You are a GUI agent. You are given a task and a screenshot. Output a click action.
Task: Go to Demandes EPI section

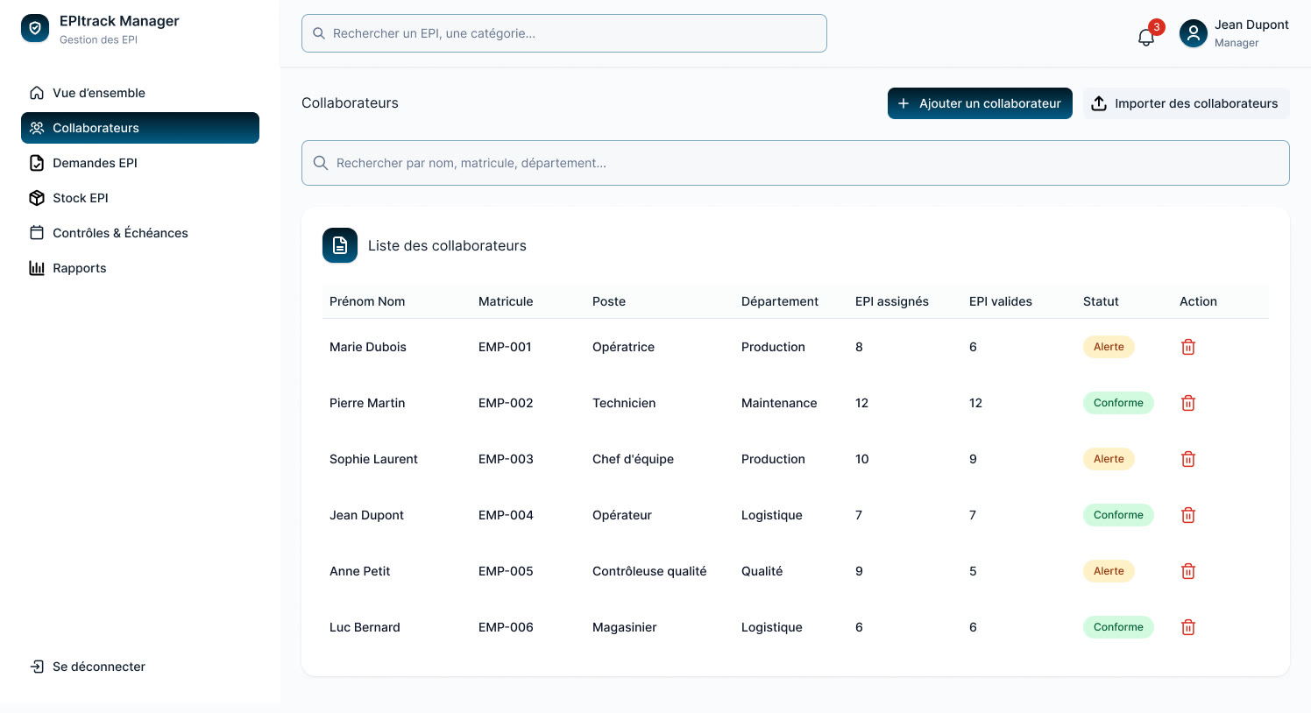click(140, 163)
